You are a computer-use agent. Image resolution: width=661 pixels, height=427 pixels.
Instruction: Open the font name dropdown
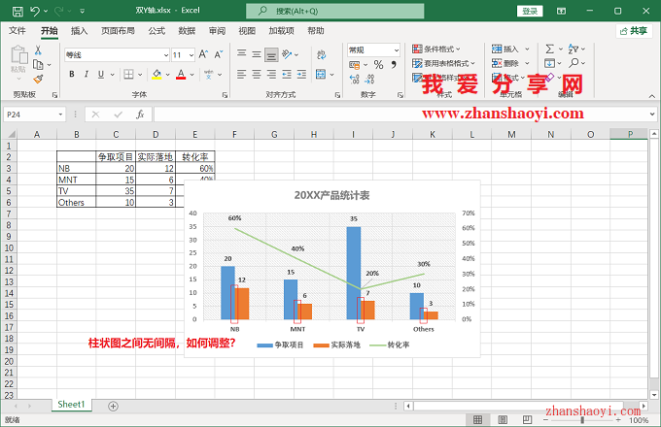coord(166,55)
